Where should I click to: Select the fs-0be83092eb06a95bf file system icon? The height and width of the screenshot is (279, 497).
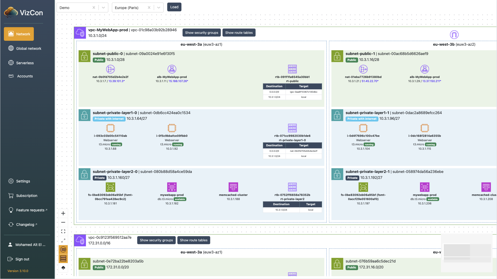click(110, 187)
